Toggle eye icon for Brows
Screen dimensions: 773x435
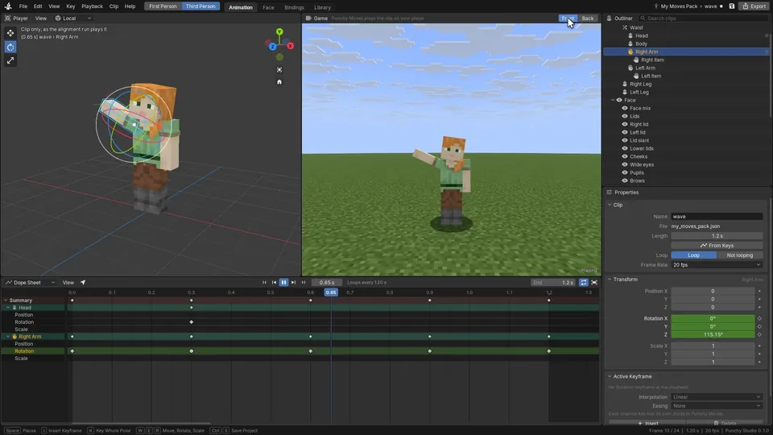coord(625,181)
